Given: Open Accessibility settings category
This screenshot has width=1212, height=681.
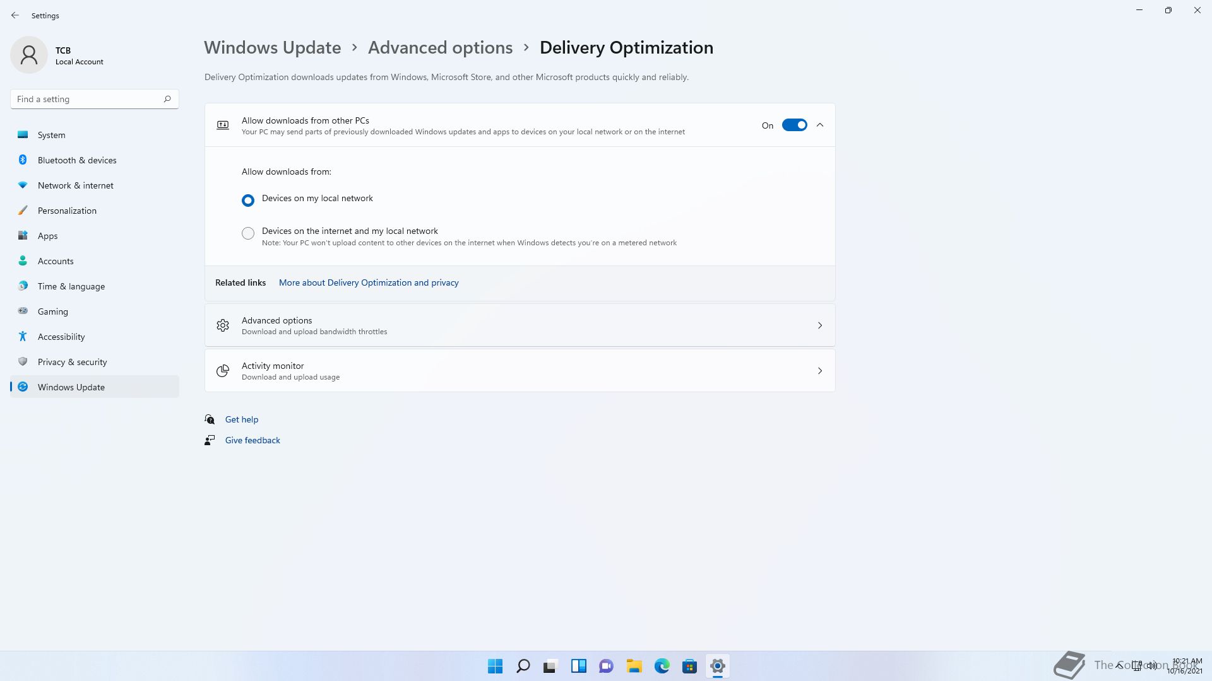Looking at the screenshot, I should pyautogui.click(x=95, y=337).
